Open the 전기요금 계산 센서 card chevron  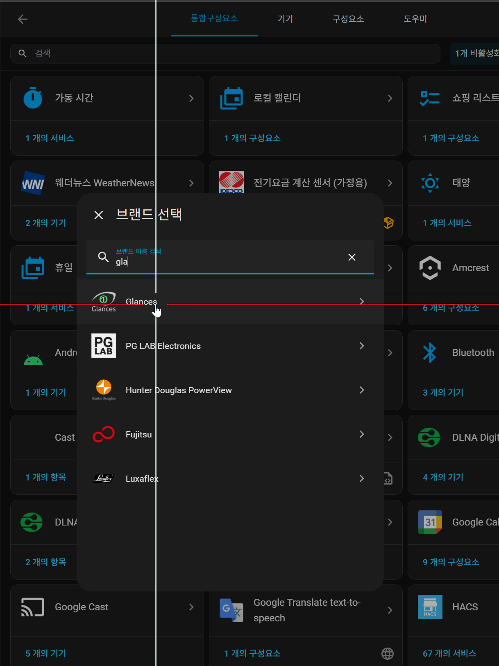coord(390,183)
